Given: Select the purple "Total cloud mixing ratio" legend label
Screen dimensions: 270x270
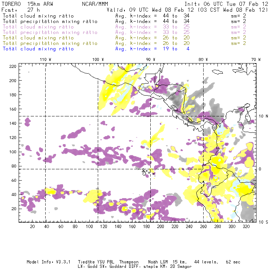Looking at the screenshot, I should pos(38,27).
